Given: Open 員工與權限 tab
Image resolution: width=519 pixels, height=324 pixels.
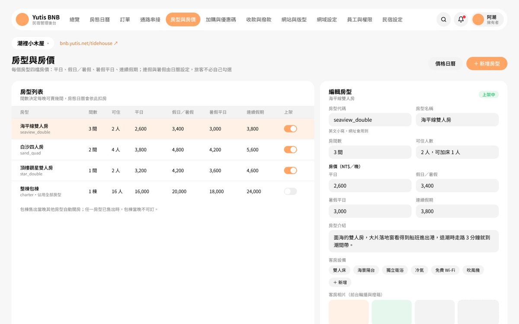Looking at the screenshot, I should pos(360,19).
